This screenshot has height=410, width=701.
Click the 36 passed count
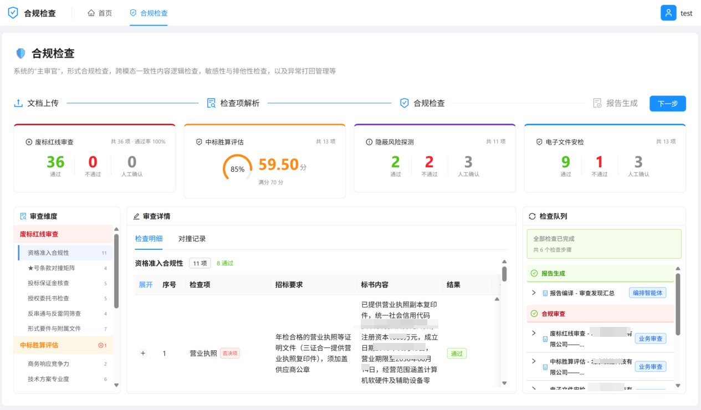coord(55,162)
